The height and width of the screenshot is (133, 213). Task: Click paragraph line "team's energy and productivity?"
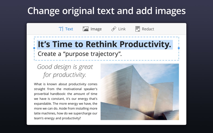click(x=57, y=118)
